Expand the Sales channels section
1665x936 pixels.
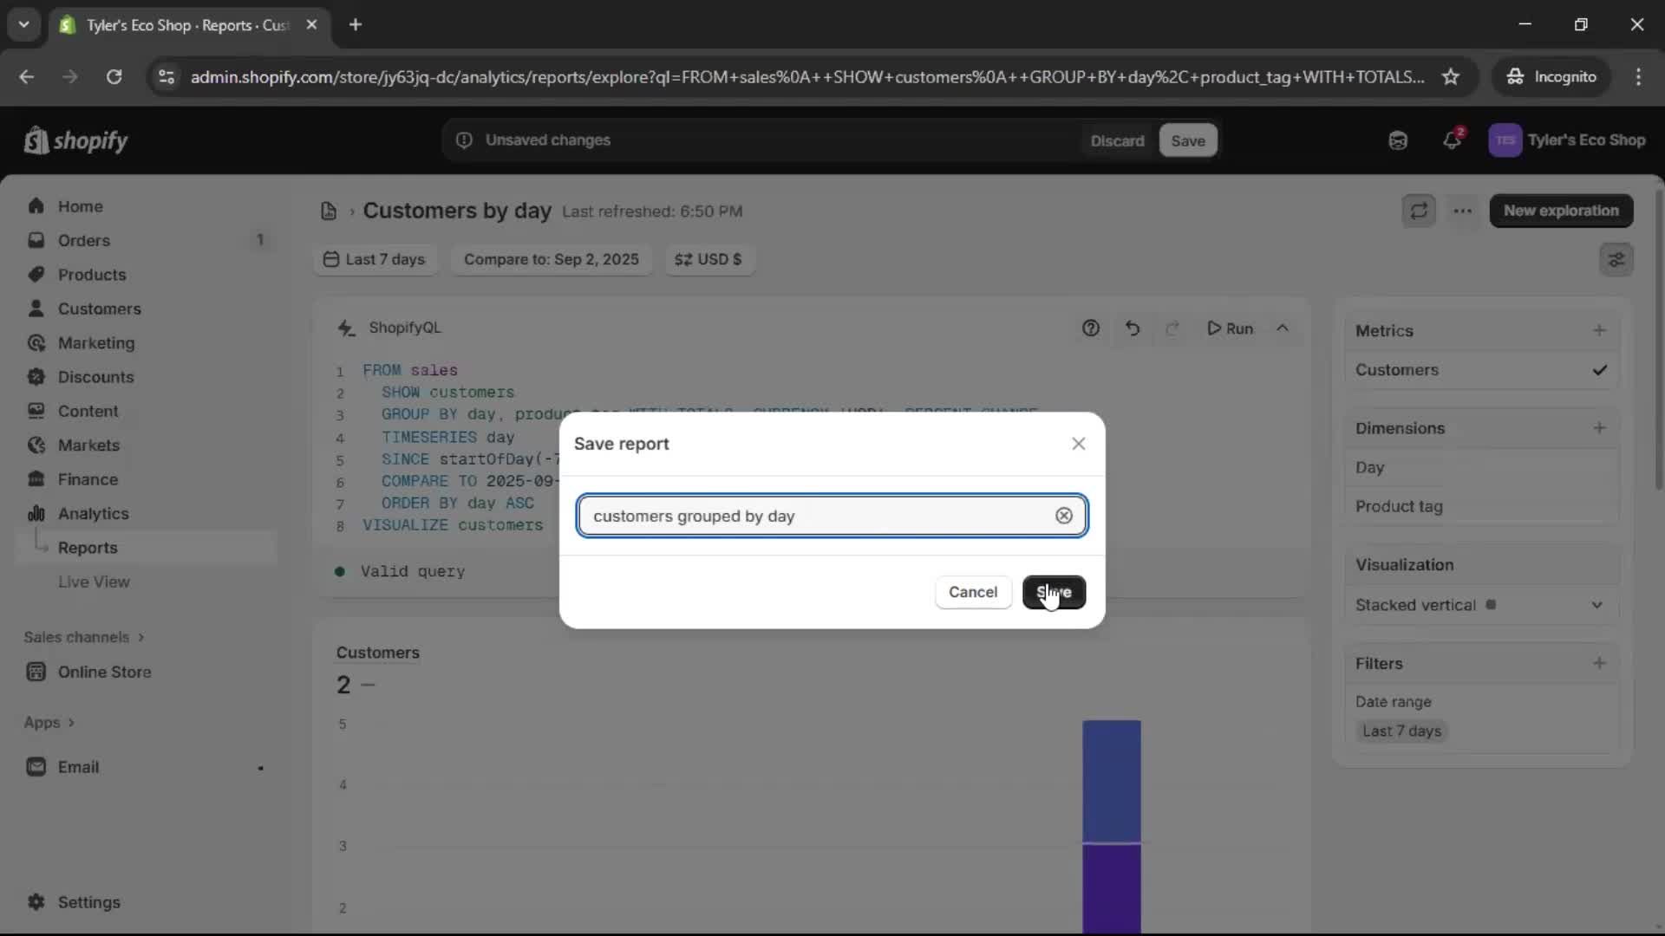click(x=83, y=637)
